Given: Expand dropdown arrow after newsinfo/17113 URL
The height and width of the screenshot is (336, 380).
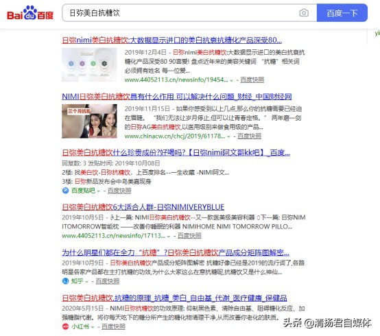Looking at the screenshot, I should coord(169,236).
